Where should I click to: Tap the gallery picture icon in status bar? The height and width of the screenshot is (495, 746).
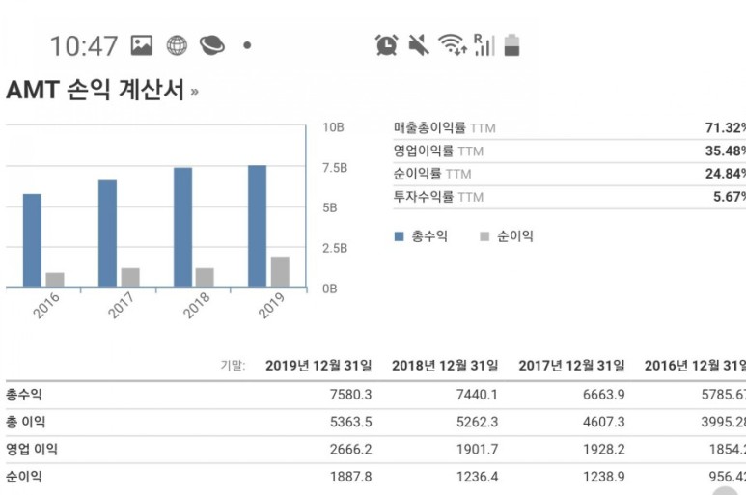tap(142, 45)
